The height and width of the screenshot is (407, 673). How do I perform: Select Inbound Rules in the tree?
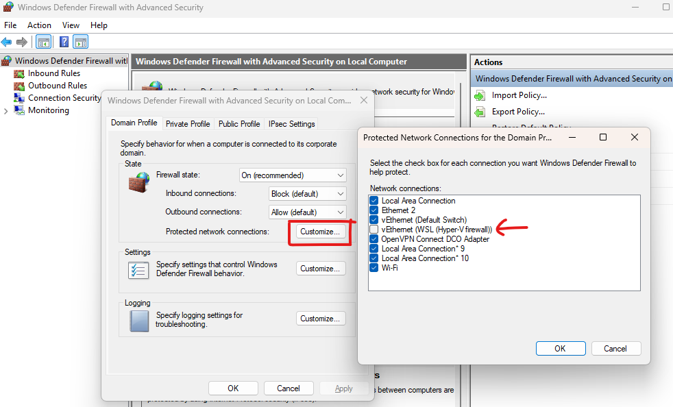[54, 73]
